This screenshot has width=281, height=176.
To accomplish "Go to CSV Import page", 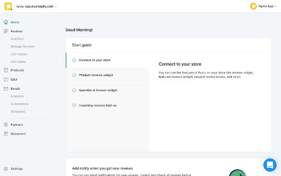I will (19, 54).
